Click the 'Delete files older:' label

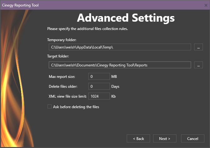pyautogui.click(x=63, y=87)
